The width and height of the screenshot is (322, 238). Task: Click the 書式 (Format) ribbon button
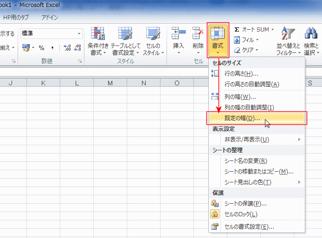[218, 40]
